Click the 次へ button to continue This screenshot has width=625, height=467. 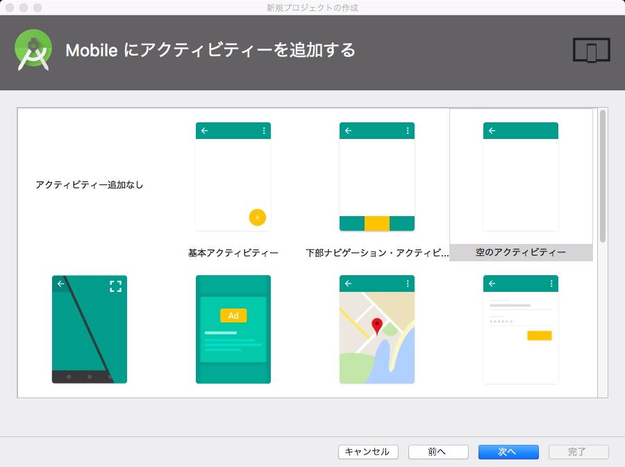tap(508, 452)
